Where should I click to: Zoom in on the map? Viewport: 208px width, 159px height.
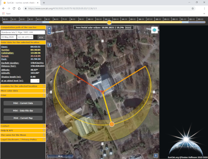click(x=49, y=28)
